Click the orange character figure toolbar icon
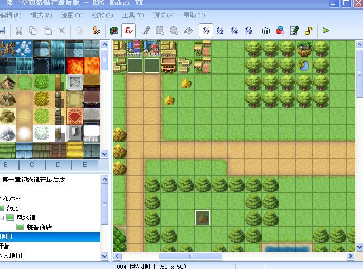Viewport: 363px width, 269px height. (x=96, y=31)
